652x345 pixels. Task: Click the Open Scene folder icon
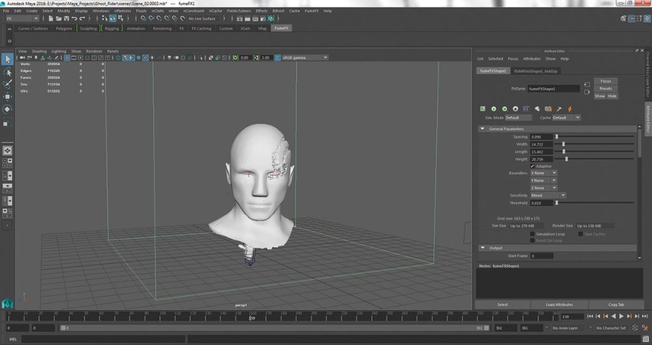[x=59, y=19]
